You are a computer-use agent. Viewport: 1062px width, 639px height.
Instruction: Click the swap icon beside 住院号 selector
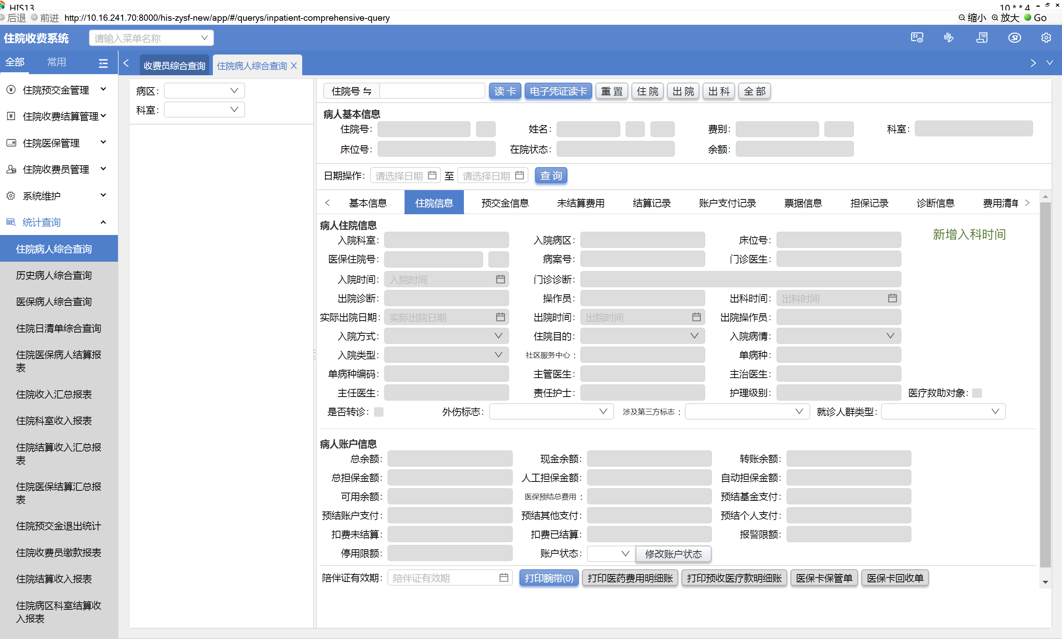[x=367, y=91]
